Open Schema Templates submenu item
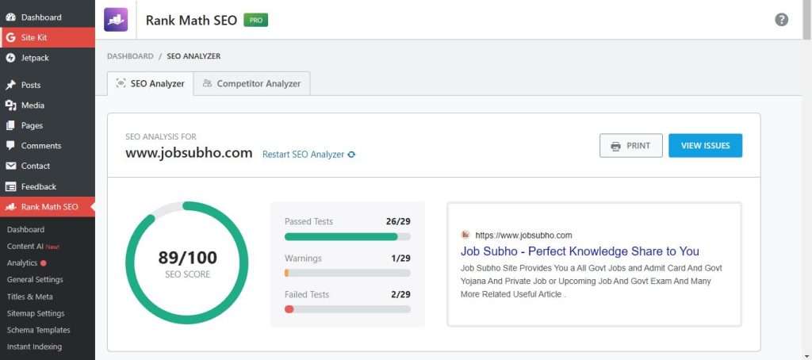 click(39, 330)
